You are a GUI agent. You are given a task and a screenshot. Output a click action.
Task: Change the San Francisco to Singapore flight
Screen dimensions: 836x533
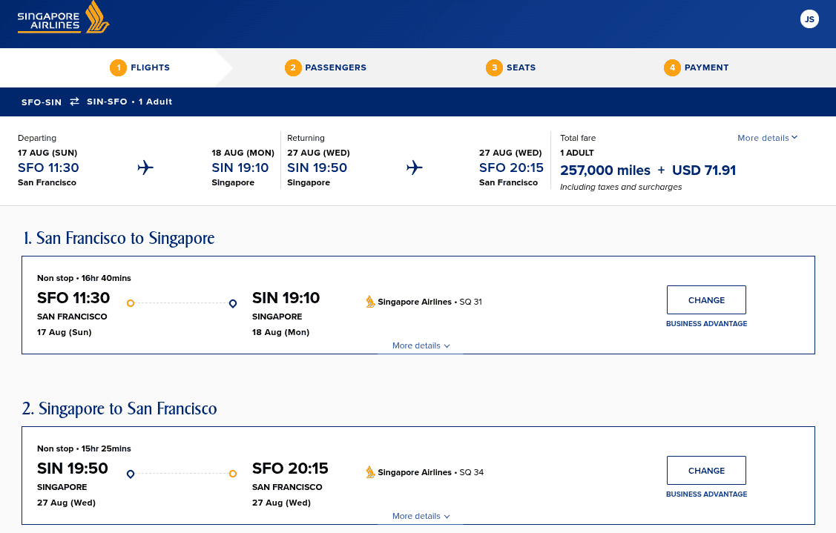(706, 300)
